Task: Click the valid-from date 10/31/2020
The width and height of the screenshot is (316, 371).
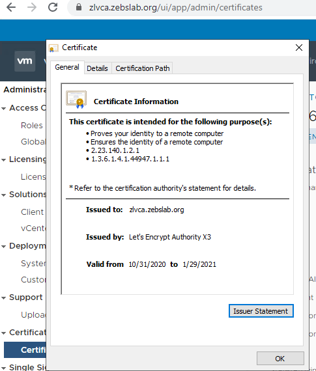Action: [x=147, y=264]
